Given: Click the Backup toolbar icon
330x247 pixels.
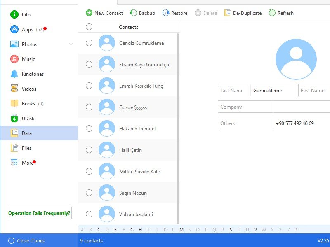Looking at the screenshot, I should pyautogui.click(x=134, y=13).
